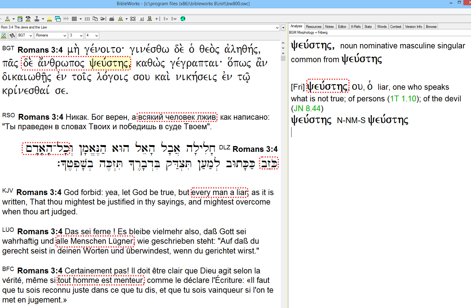Expand the arrow beside export icon
The width and height of the screenshot is (471, 308).
[126, 19]
